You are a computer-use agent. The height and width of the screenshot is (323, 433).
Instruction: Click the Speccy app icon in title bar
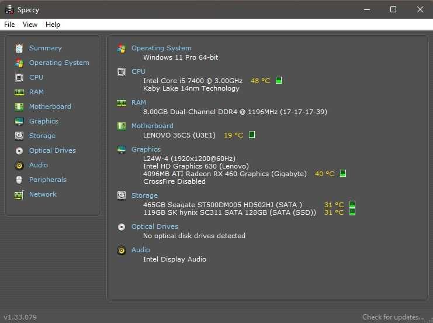click(x=9, y=10)
